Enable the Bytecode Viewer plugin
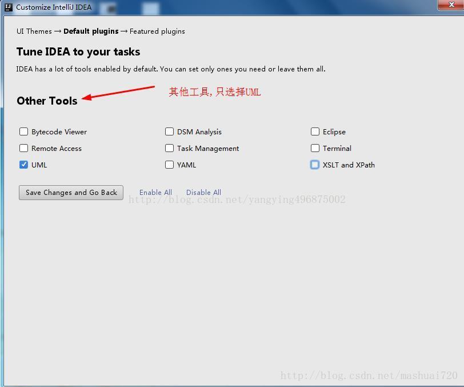The image size is (464, 387). (x=23, y=131)
